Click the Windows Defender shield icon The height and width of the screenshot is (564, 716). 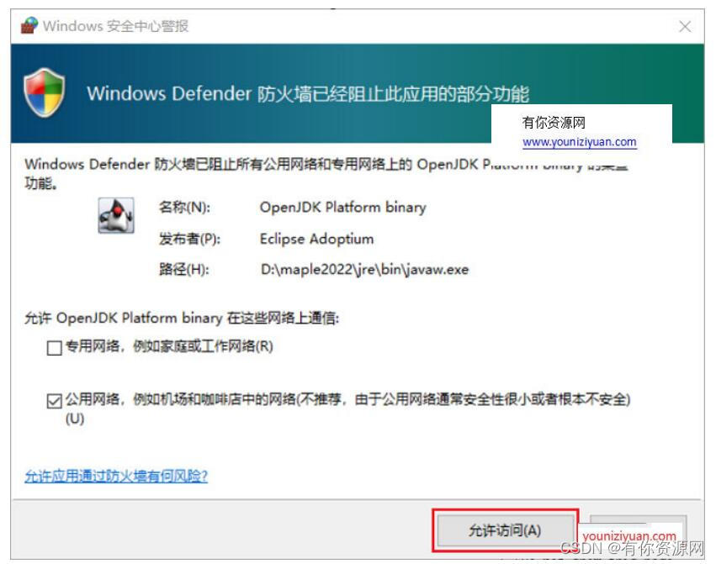[x=44, y=92]
